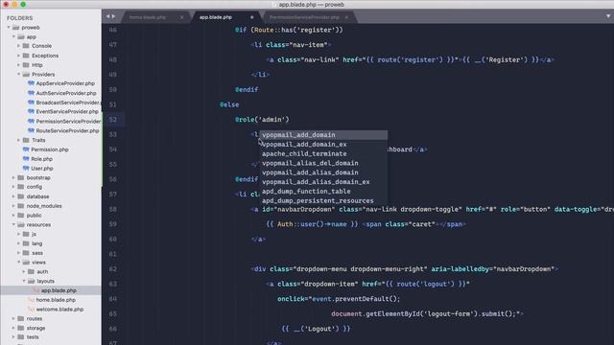Click PHP icon beside AppServiceProvider.php
This screenshot has height=345, width=614.
[x=31, y=83]
